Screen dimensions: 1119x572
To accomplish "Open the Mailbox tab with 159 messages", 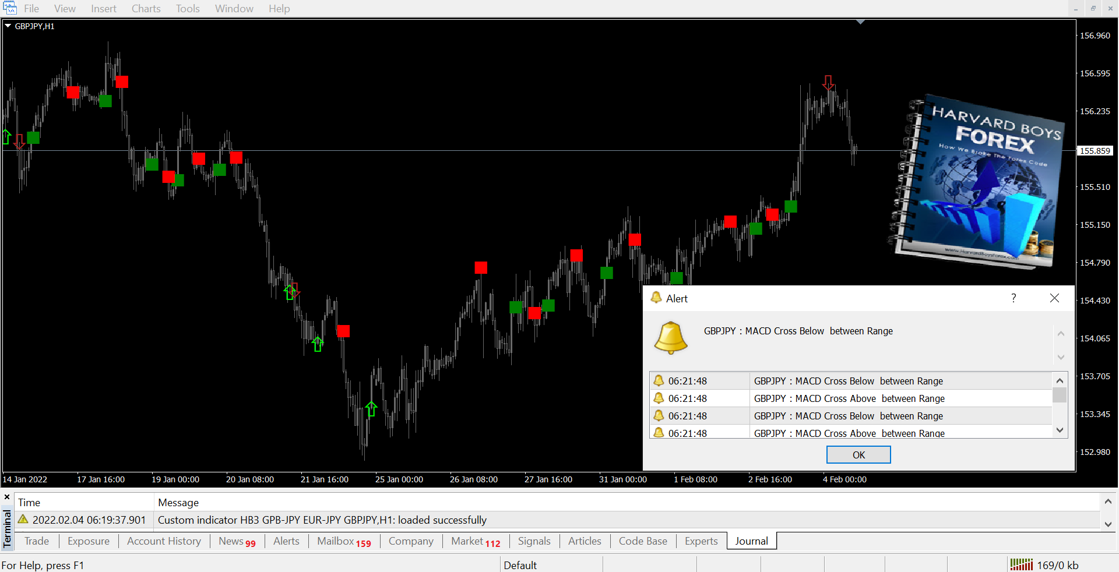I will click(x=343, y=541).
